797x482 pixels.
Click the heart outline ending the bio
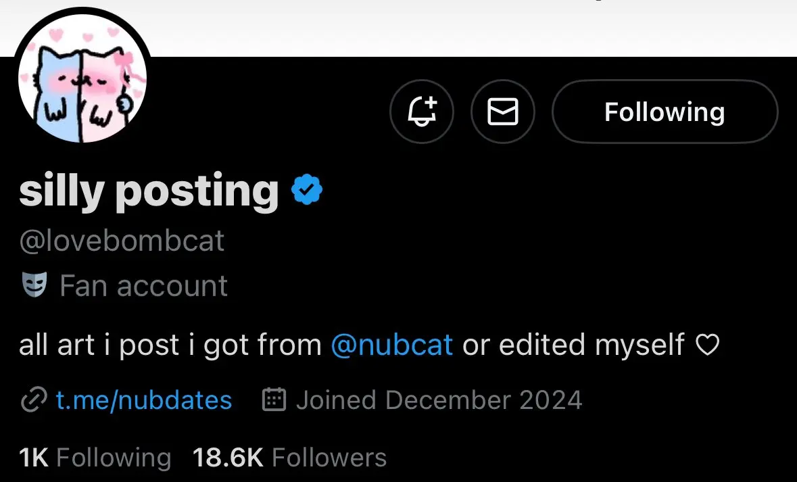pyautogui.click(x=707, y=345)
